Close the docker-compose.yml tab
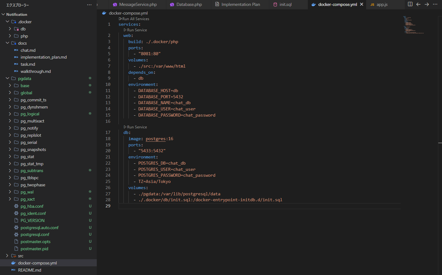The width and height of the screenshot is (442, 275). (x=362, y=4)
